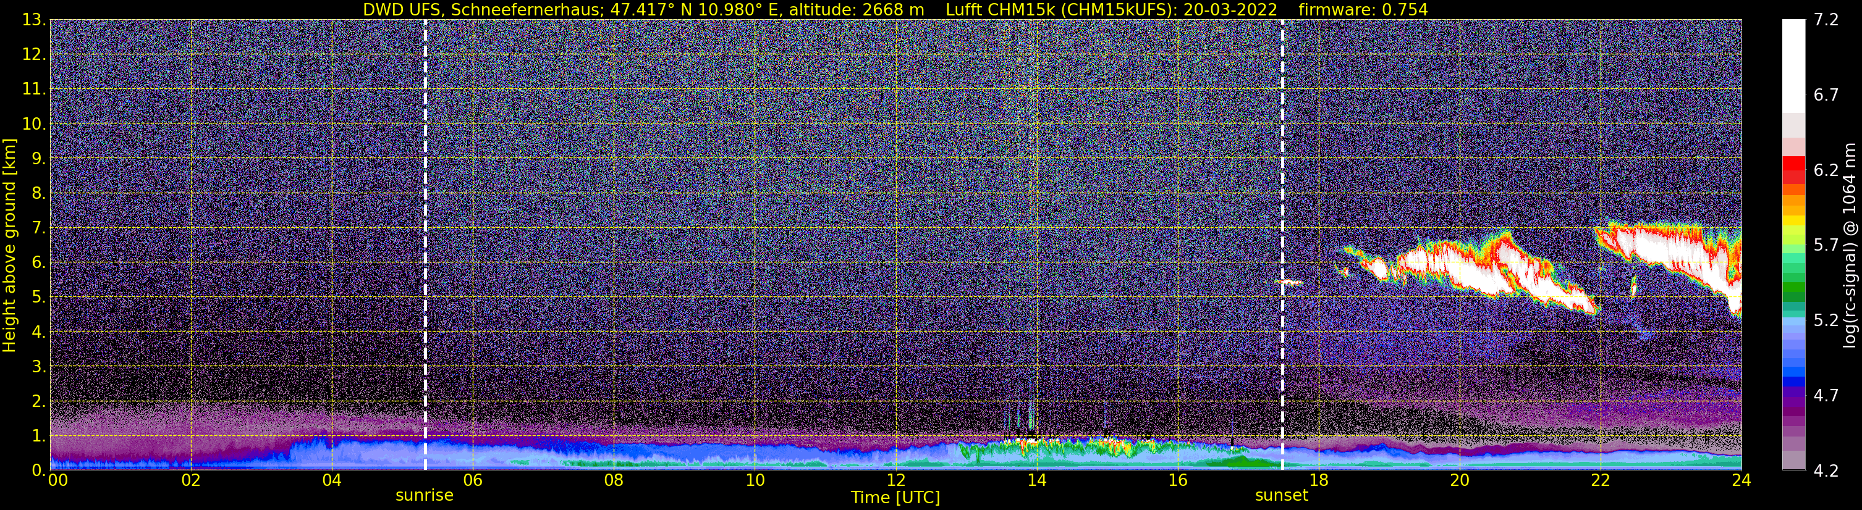
Task: Click the firmware: 0.754 text
Action: pyautogui.click(x=1363, y=9)
